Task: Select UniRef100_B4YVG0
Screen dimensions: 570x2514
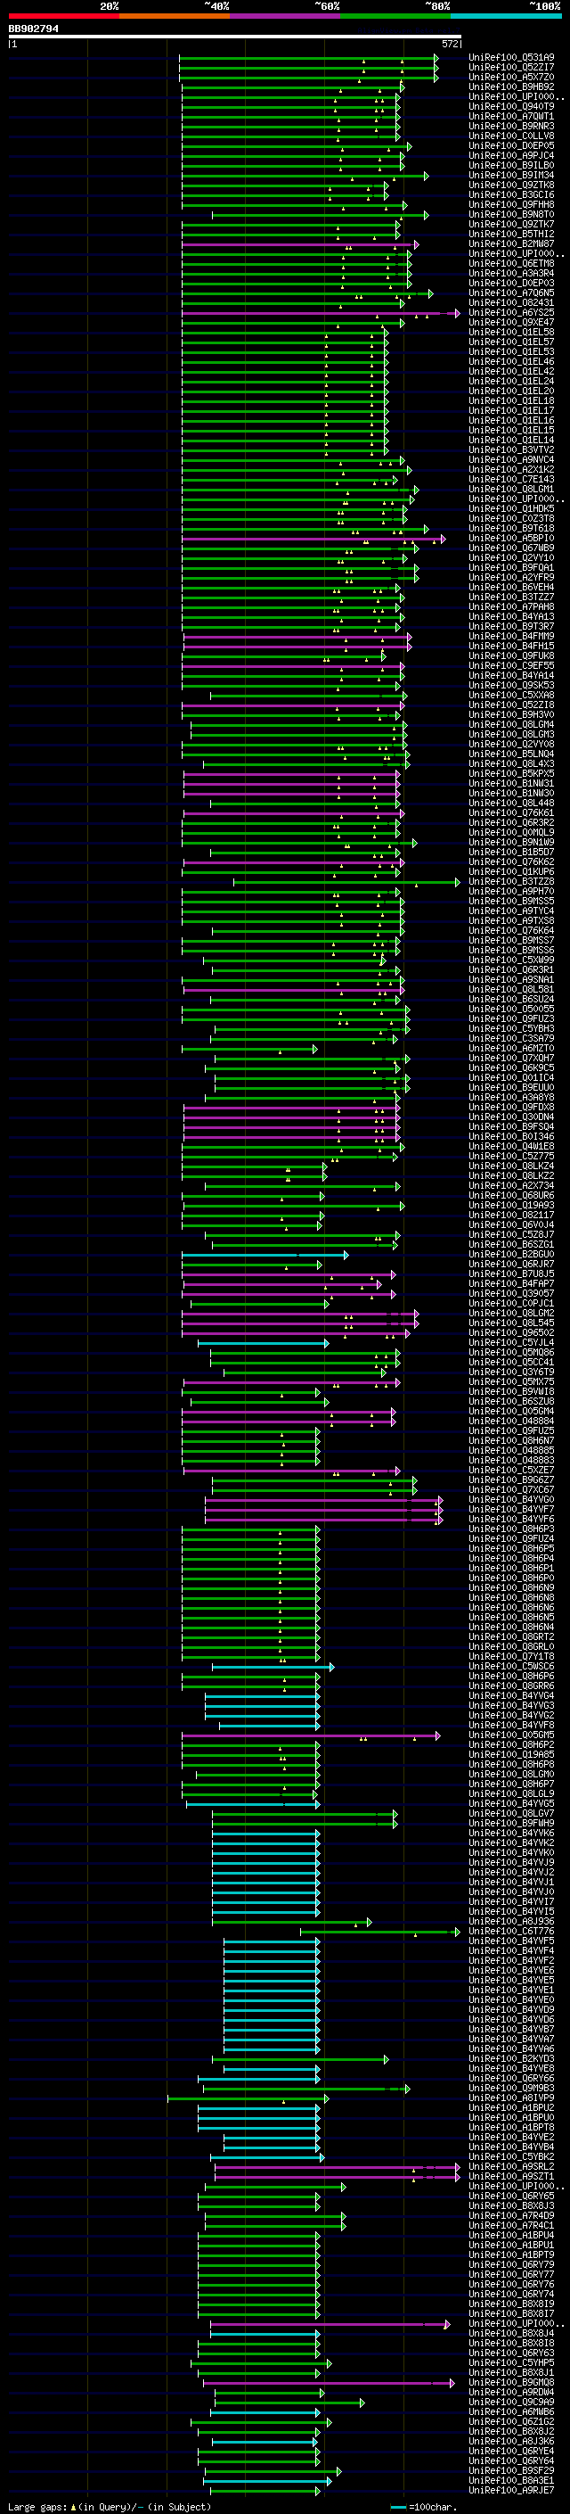Action: (511, 1499)
